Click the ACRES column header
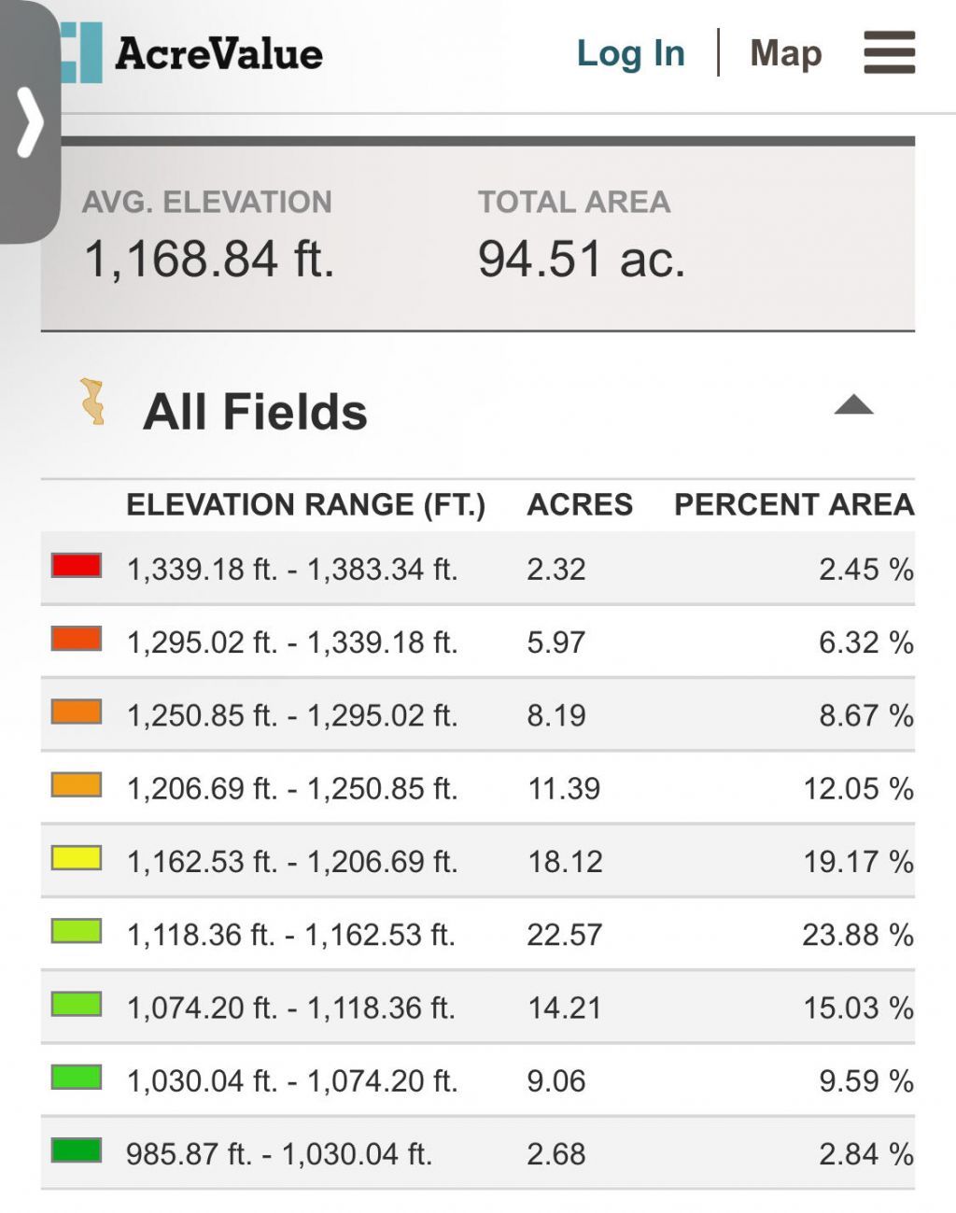Screen dimensions: 956x1213 click(580, 504)
